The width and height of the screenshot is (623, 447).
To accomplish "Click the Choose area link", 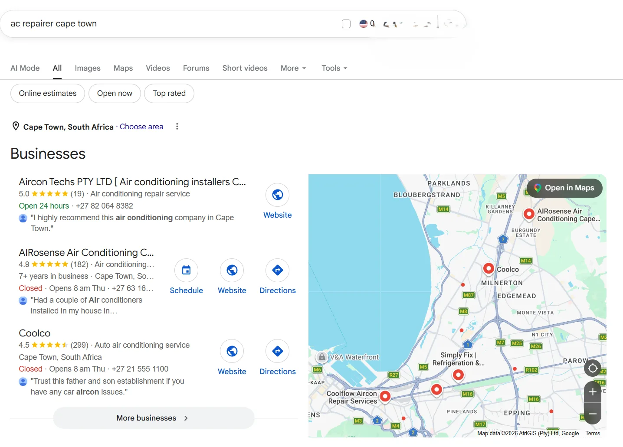I will tap(141, 127).
